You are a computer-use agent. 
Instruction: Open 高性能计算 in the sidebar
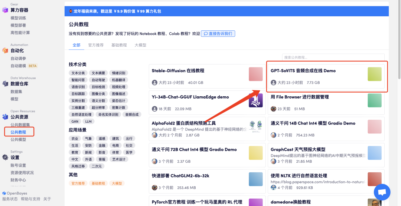pyautogui.click(x=20, y=33)
